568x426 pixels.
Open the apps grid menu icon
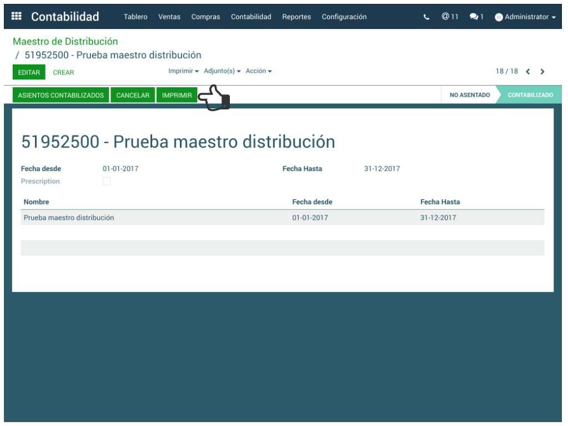[x=17, y=17]
